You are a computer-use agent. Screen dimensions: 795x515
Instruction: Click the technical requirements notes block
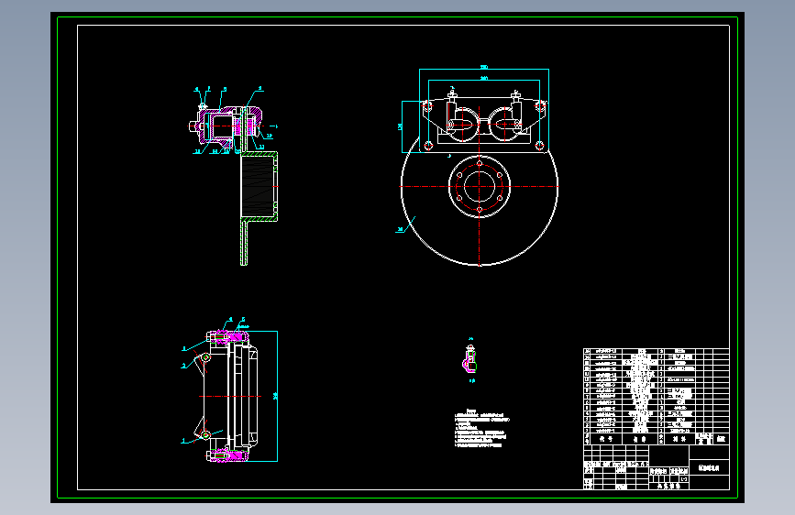[481, 428]
